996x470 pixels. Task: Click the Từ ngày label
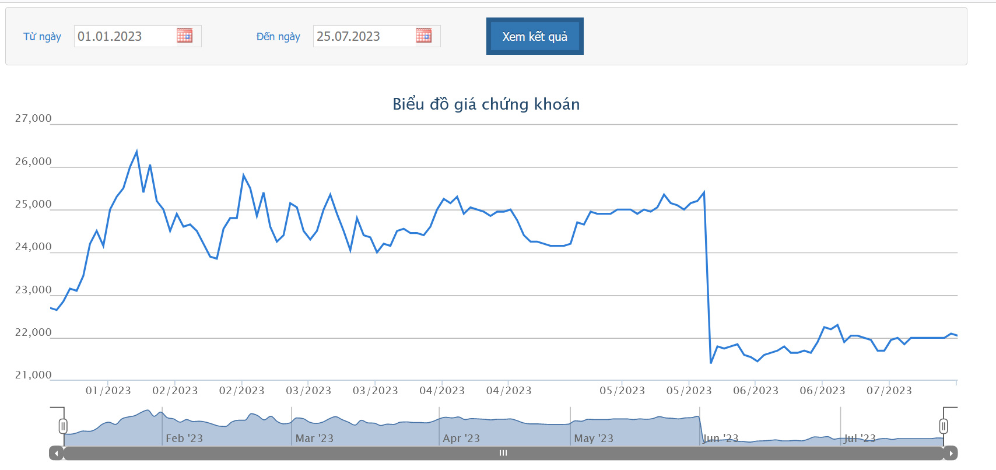point(42,37)
